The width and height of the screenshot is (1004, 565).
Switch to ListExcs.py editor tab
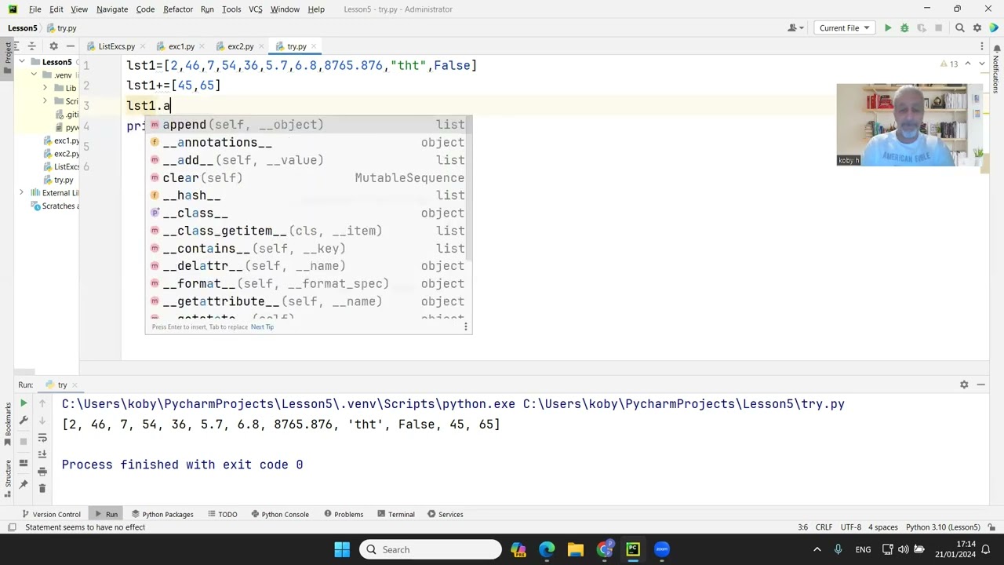(x=116, y=47)
